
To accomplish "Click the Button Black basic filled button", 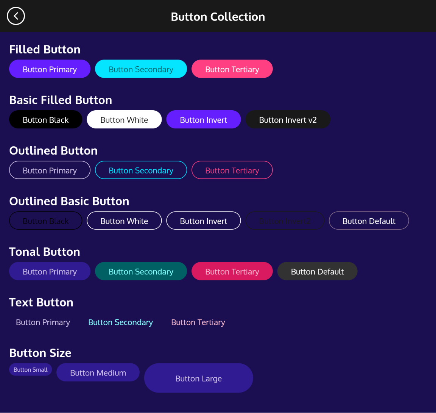I will (x=45, y=119).
